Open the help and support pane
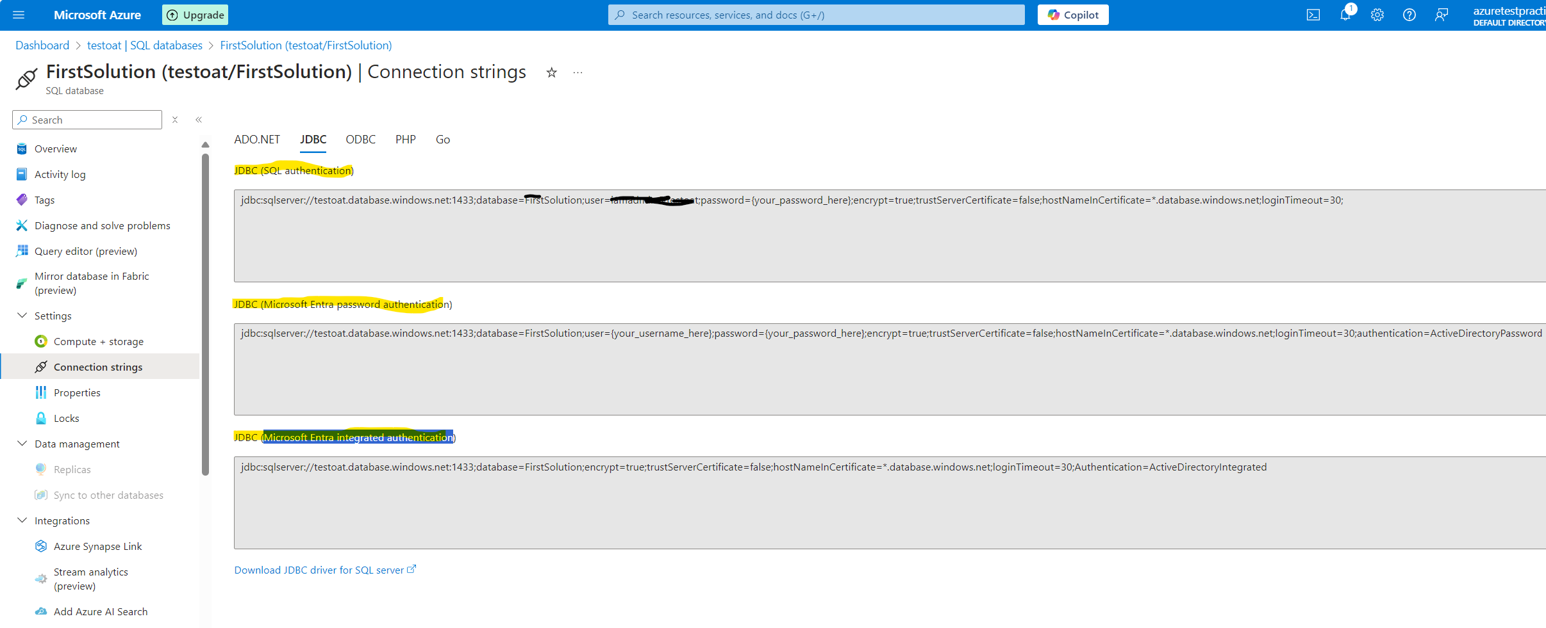Image resolution: width=1546 pixels, height=628 pixels. click(x=1409, y=15)
